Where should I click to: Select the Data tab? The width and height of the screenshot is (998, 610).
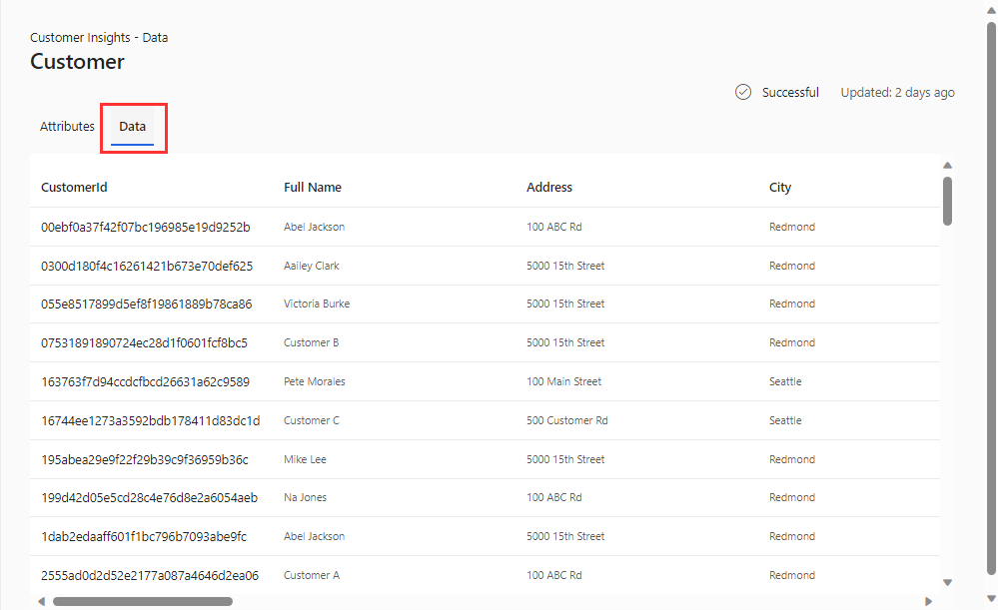point(132,127)
